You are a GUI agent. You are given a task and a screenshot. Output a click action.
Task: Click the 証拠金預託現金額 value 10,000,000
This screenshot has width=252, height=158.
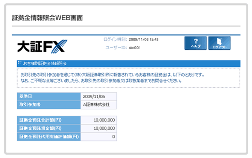pos(99,128)
